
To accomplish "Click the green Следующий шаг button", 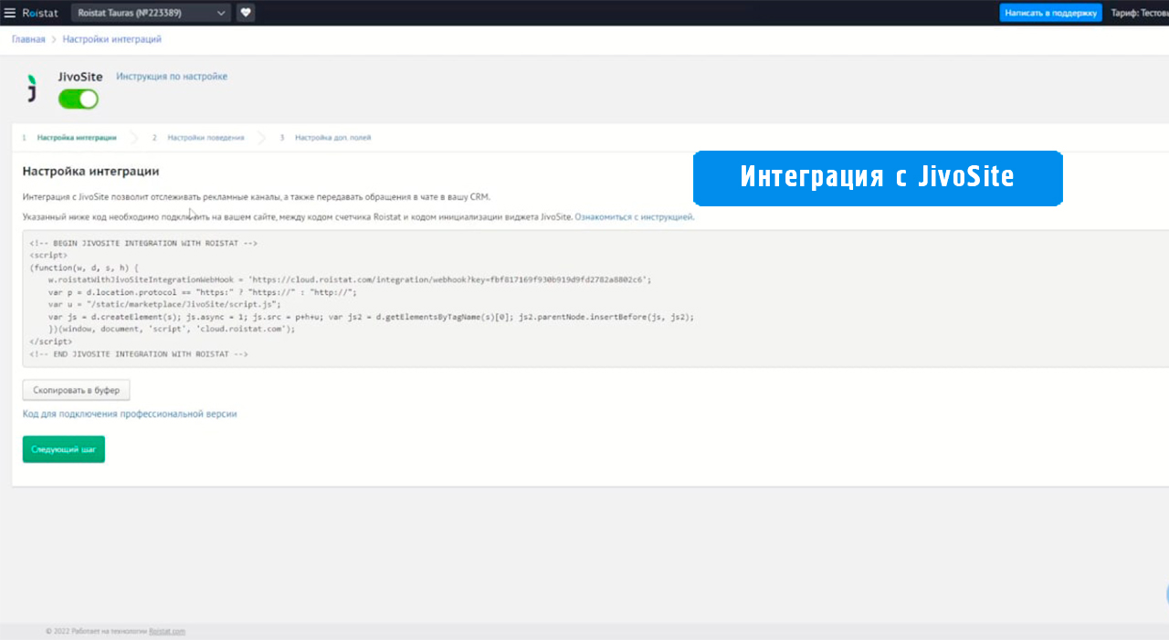I will point(64,449).
